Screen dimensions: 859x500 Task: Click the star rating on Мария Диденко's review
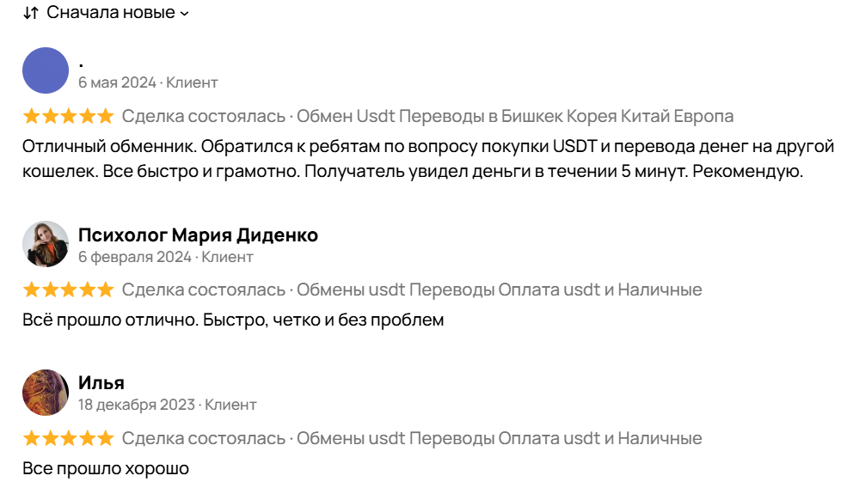click(x=68, y=290)
